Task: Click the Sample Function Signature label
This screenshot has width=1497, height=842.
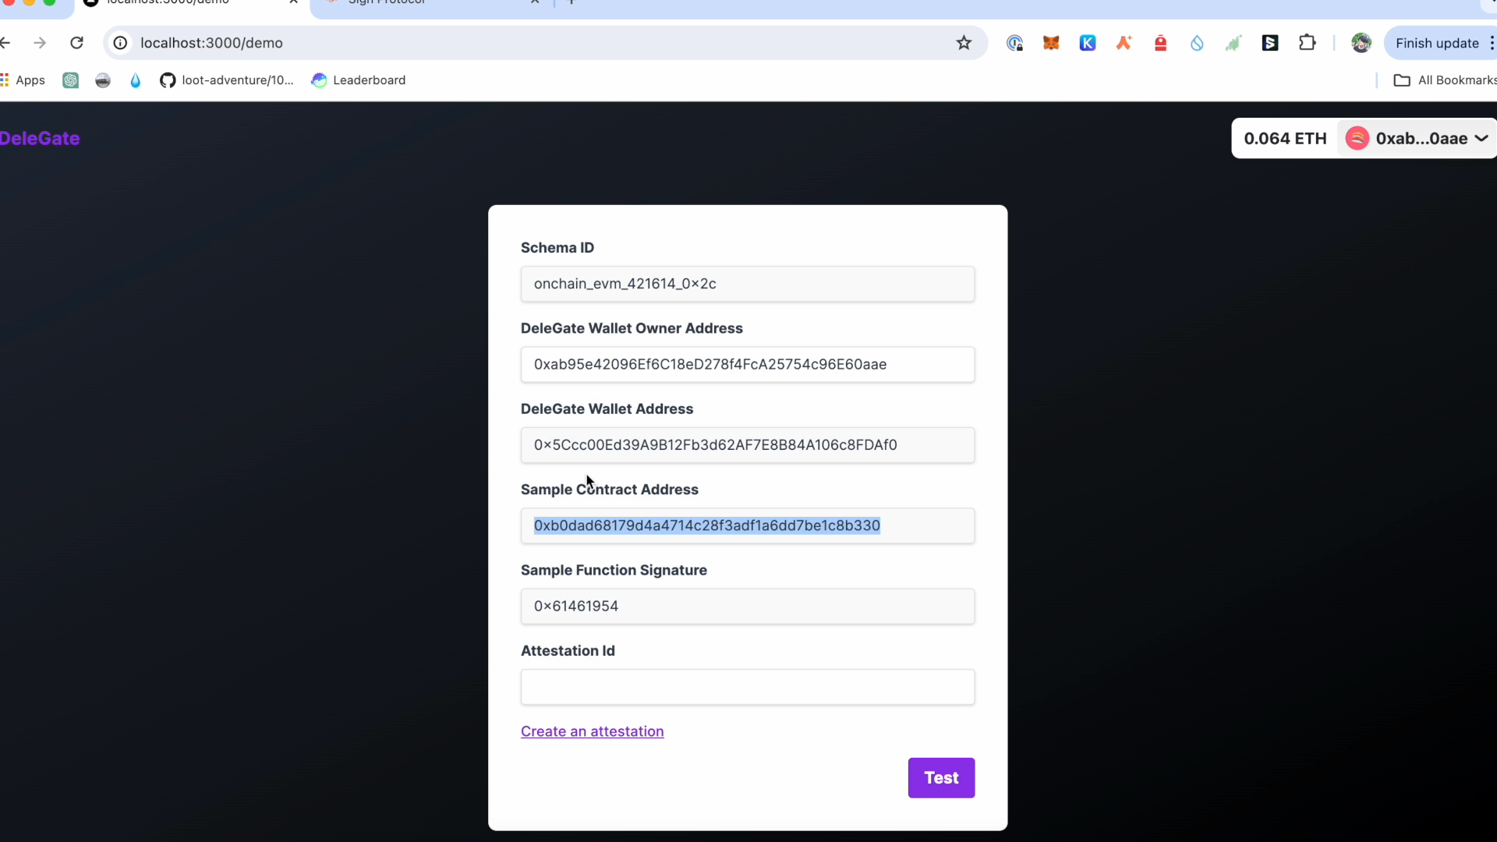Action: click(614, 570)
